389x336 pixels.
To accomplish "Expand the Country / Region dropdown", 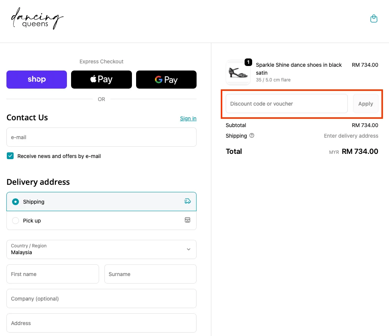I will pos(101,249).
